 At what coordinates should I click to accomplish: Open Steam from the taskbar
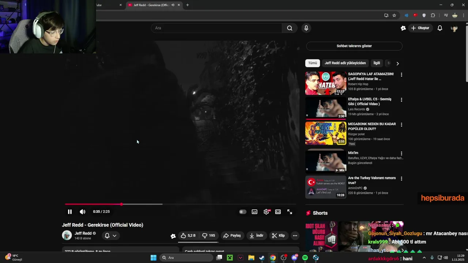[262, 258]
